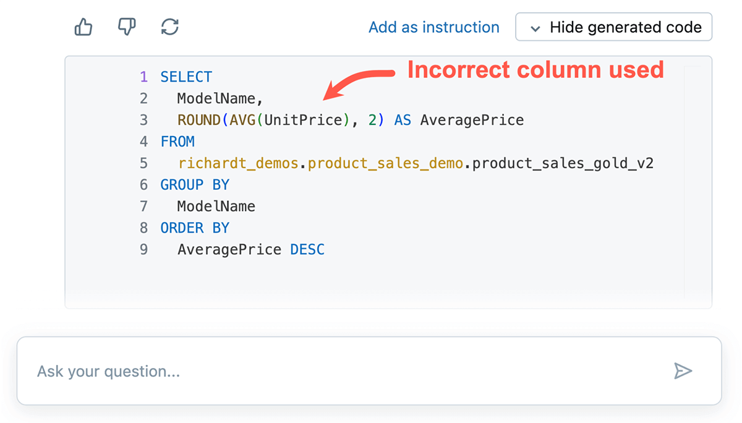
Task: Regenerate the response with the refresh icon
Action: [x=169, y=27]
